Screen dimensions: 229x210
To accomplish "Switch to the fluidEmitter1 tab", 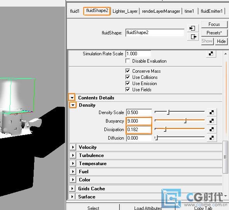I will [x=212, y=11].
